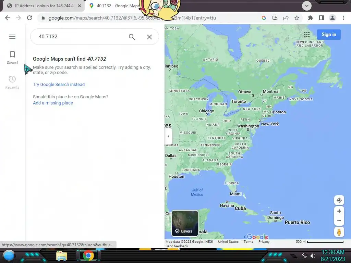View site info lock icon

43,18
